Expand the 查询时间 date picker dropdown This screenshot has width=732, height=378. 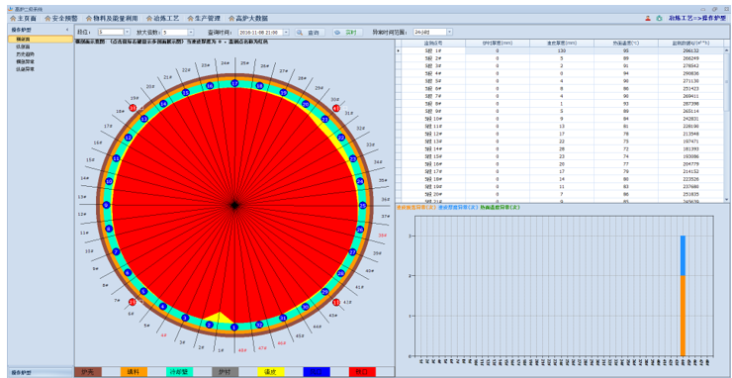pos(286,33)
